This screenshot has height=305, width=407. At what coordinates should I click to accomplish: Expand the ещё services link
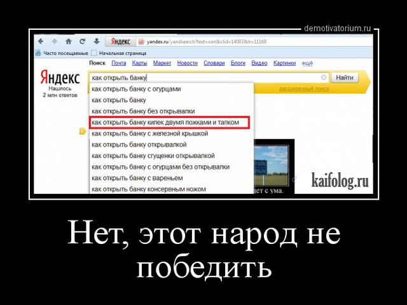pyautogui.click(x=307, y=63)
